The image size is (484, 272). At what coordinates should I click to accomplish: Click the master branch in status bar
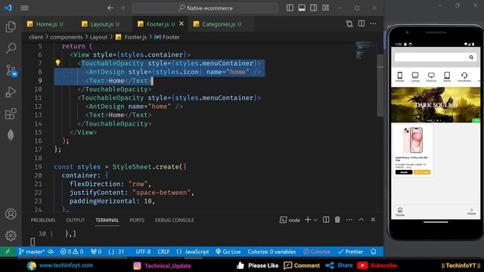(x=32, y=252)
